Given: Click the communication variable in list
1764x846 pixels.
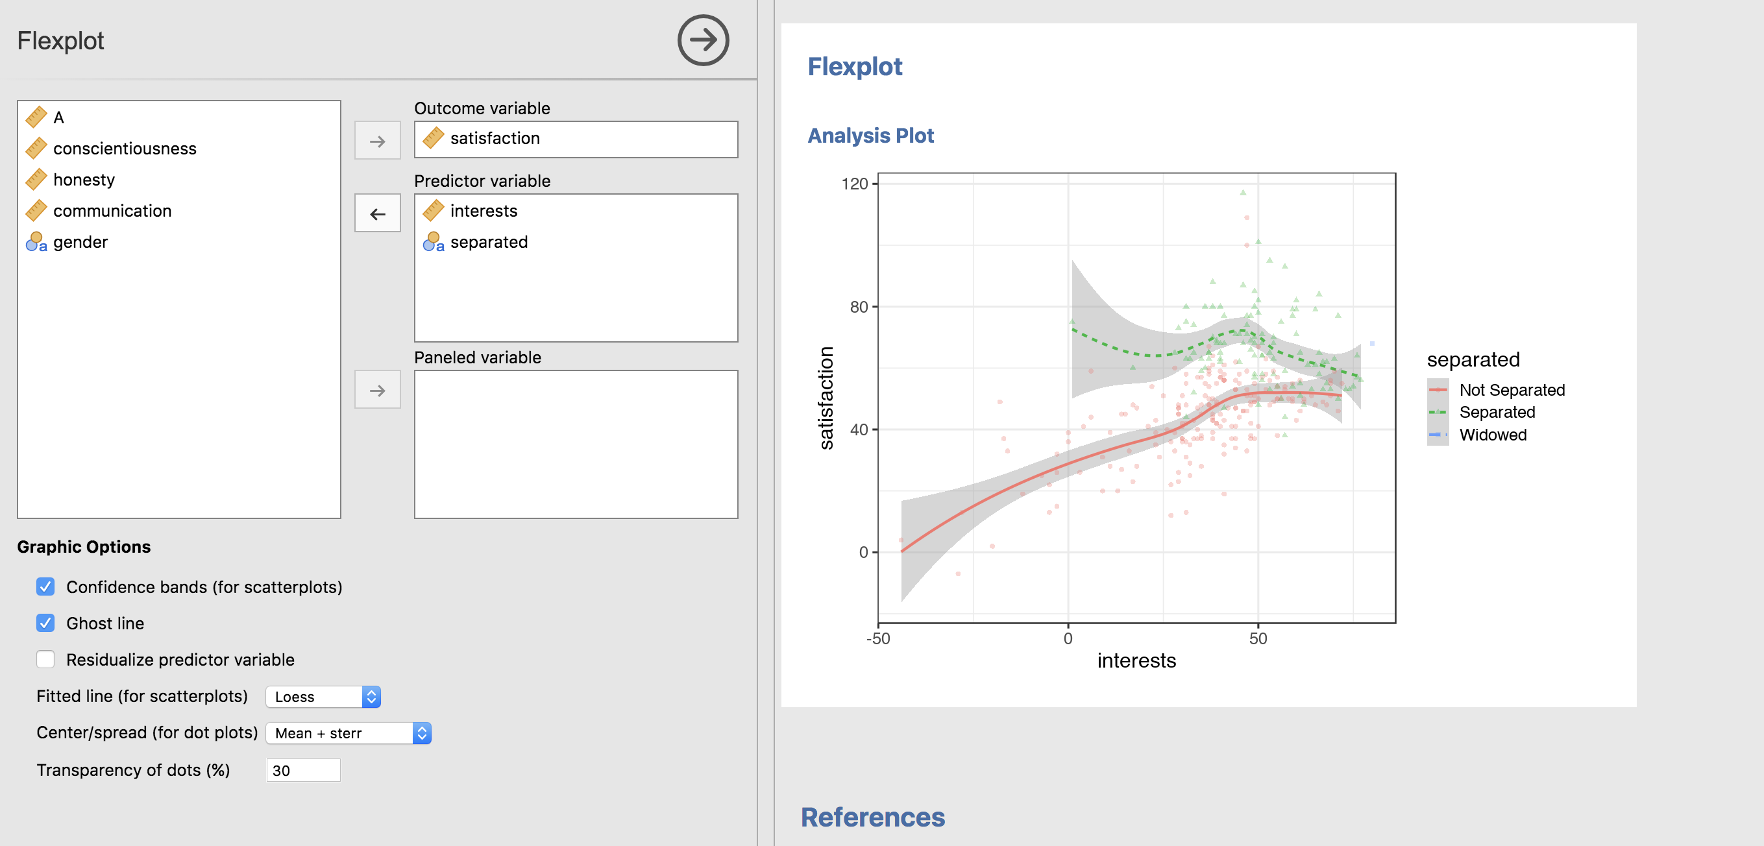Looking at the screenshot, I should coord(112,210).
